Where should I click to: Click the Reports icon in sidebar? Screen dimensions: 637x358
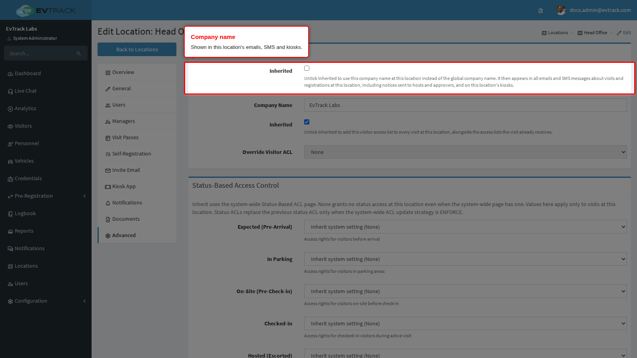(x=10, y=232)
